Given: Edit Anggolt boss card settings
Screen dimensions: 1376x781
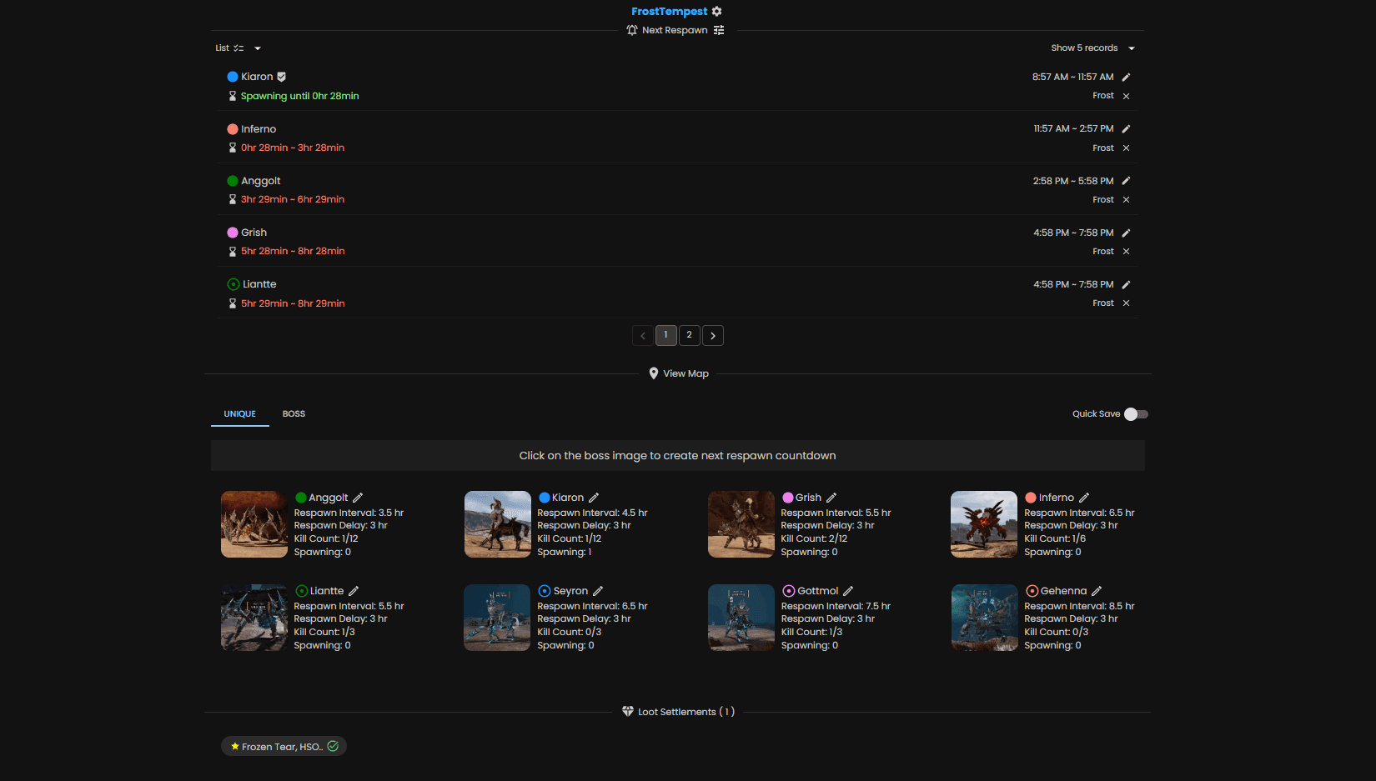Looking at the screenshot, I should pyautogui.click(x=358, y=498).
